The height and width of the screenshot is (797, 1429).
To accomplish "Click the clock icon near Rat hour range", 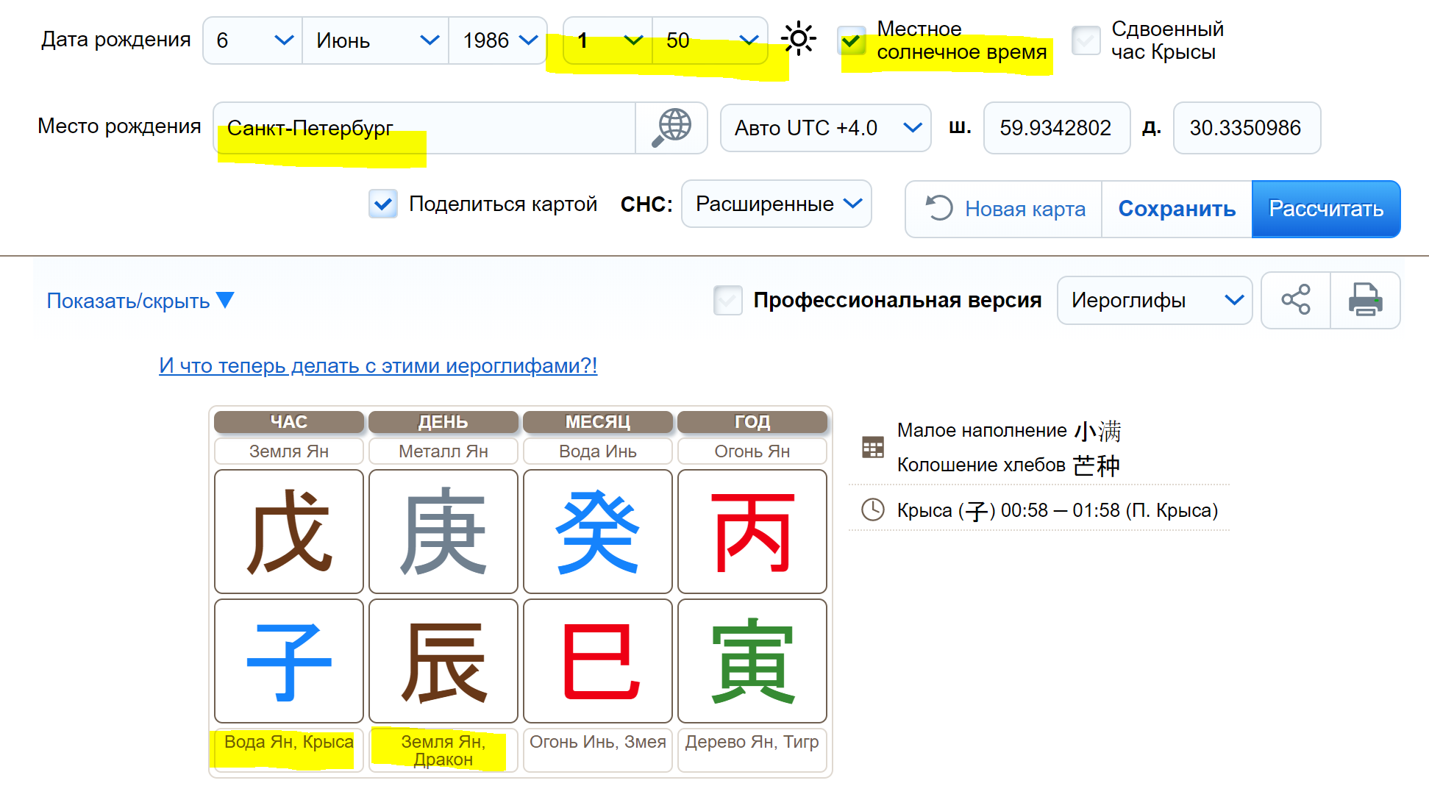I will 872,510.
